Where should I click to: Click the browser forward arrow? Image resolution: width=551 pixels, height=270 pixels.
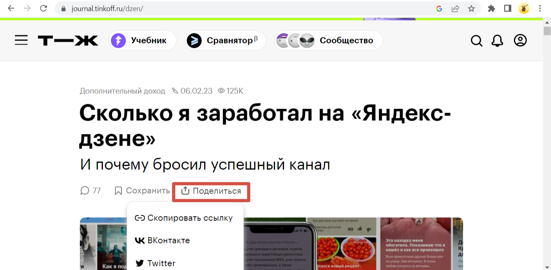tap(27, 8)
